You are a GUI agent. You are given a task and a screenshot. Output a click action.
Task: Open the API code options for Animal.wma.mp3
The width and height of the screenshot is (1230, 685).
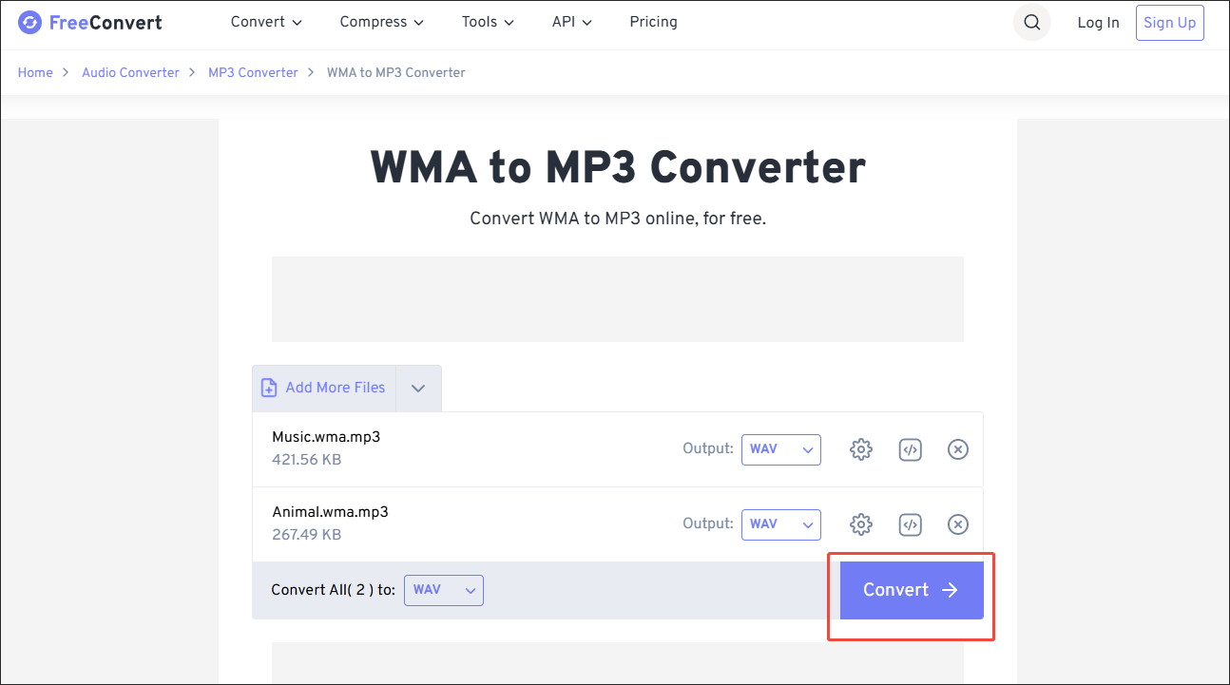click(910, 523)
